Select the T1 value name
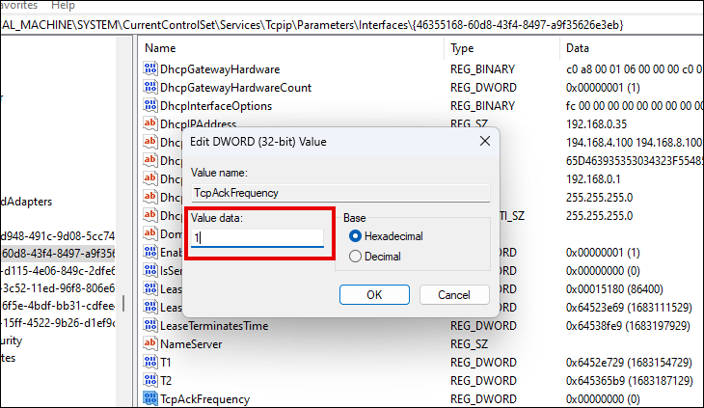 pyautogui.click(x=166, y=363)
